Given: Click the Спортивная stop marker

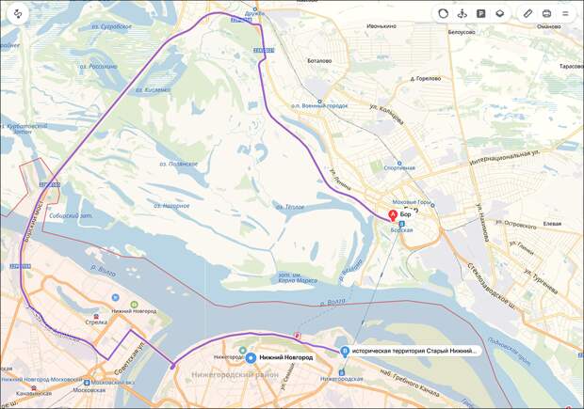Looking at the screenshot, I should [x=399, y=163].
